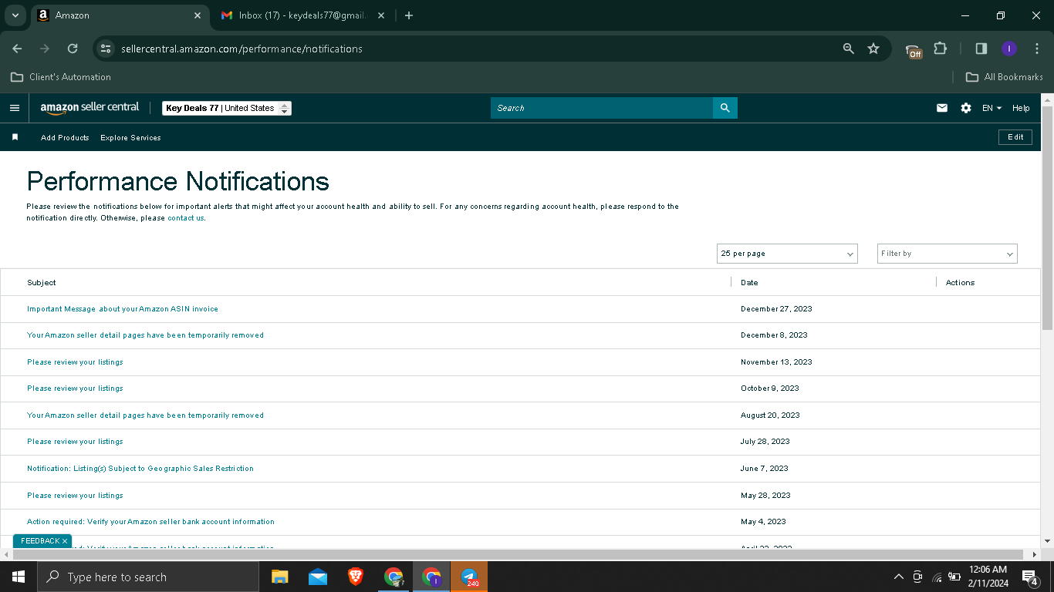Click the Add Products menu link
Image resolution: width=1054 pixels, height=592 pixels.
(65, 137)
